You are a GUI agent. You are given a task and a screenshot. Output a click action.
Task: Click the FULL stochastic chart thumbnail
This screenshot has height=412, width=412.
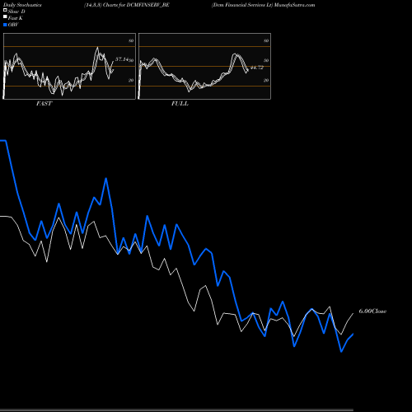[x=204, y=66]
